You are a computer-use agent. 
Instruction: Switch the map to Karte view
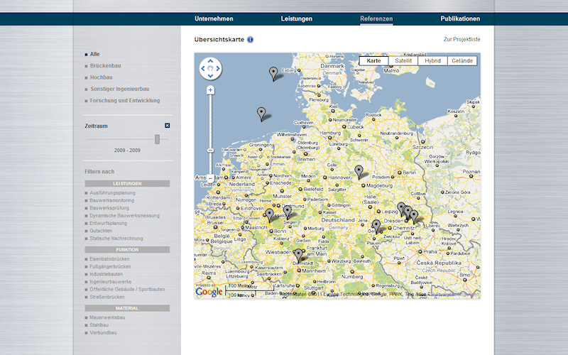[373, 61]
